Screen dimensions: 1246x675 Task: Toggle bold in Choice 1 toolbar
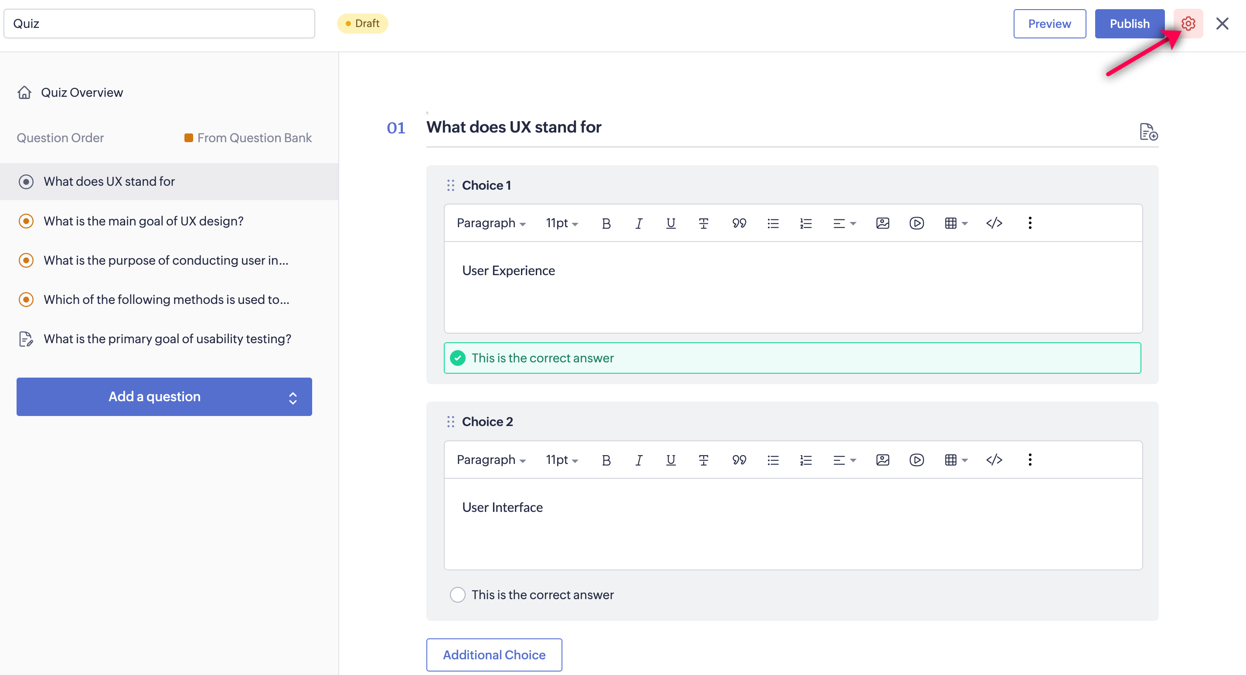(606, 223)
